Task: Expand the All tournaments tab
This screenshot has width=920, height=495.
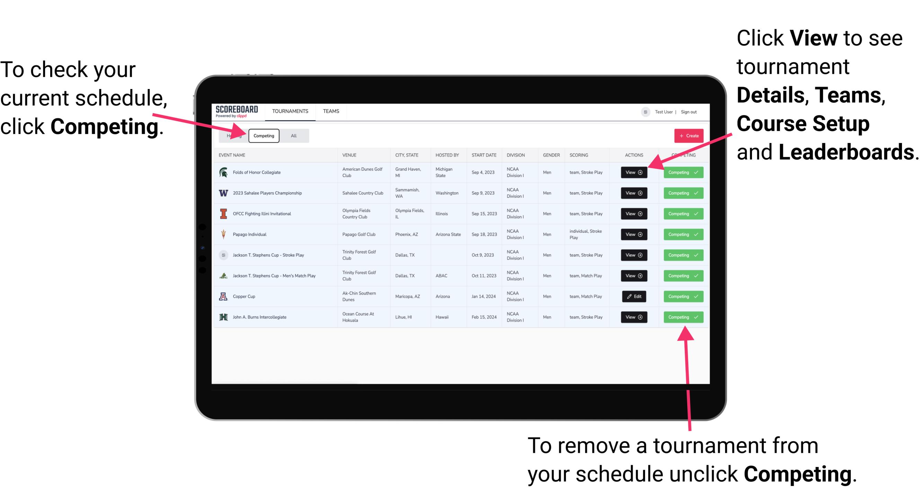Action: (293, 135)
